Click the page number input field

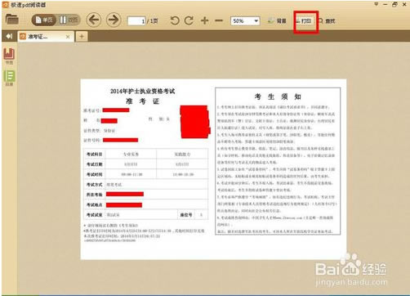click(137, 21)
